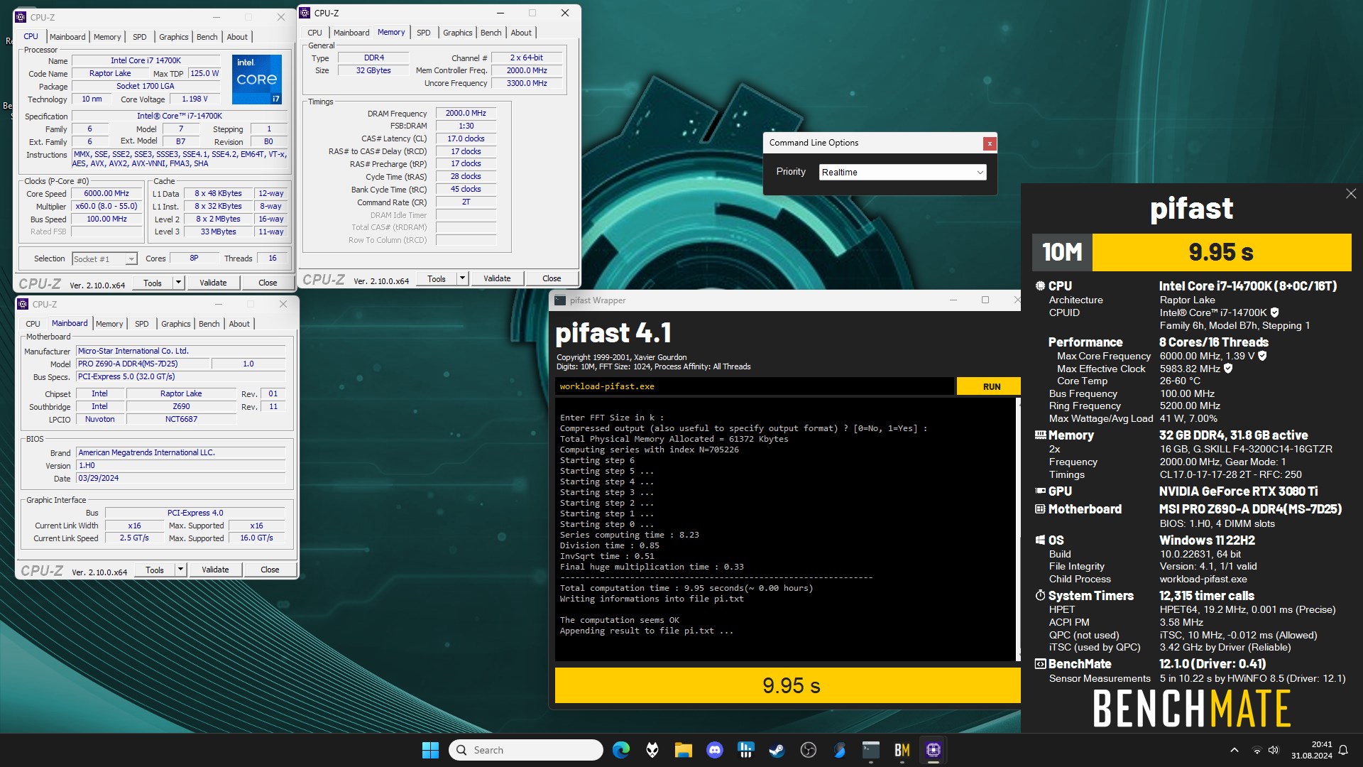This screenshot has width=1363, height=767.
Task: Click the taskbar Search box
Action: (525, 750)
